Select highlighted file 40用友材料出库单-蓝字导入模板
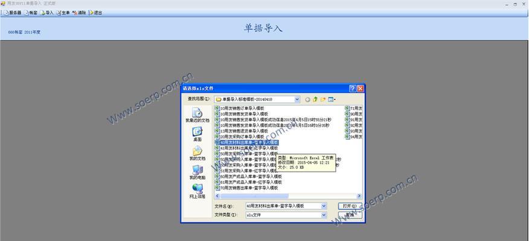529x241 pixels. pyautogui.click(x=246, y=142)
